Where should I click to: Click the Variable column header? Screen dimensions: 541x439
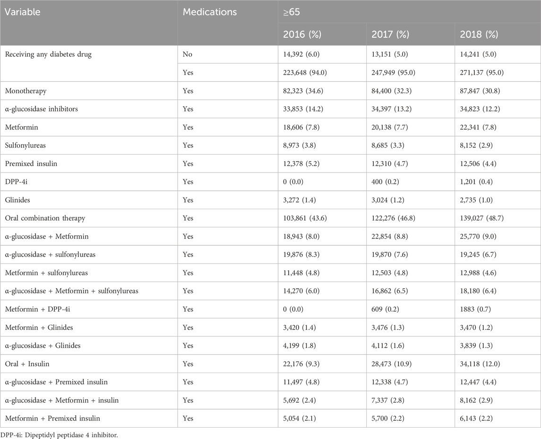pyautogui.click(x=22, y=12)
